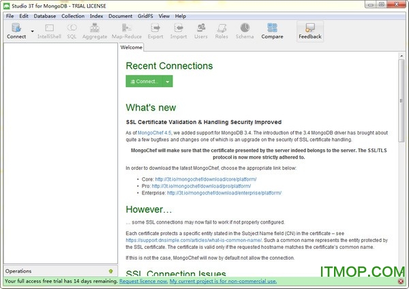Viewport: 409px width, 289px height.
Task: Click the SQL toolbar icon
Action: [x=72, y=31]
